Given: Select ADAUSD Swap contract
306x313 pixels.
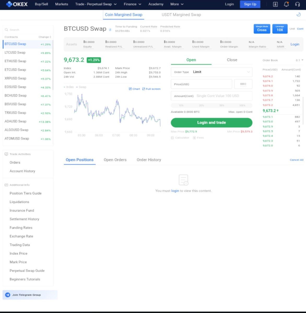Looking at the screenshot, I should pos(28,122).
